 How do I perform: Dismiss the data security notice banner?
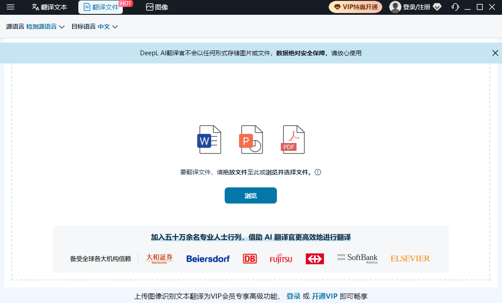click(x=495, y=53)
